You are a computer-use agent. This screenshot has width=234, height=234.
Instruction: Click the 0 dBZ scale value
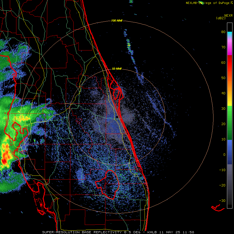click(x=224, y=155)
